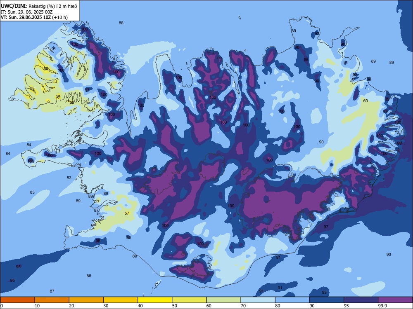Click the '30' tick label on the legend scale

click(x=106, y=306)
